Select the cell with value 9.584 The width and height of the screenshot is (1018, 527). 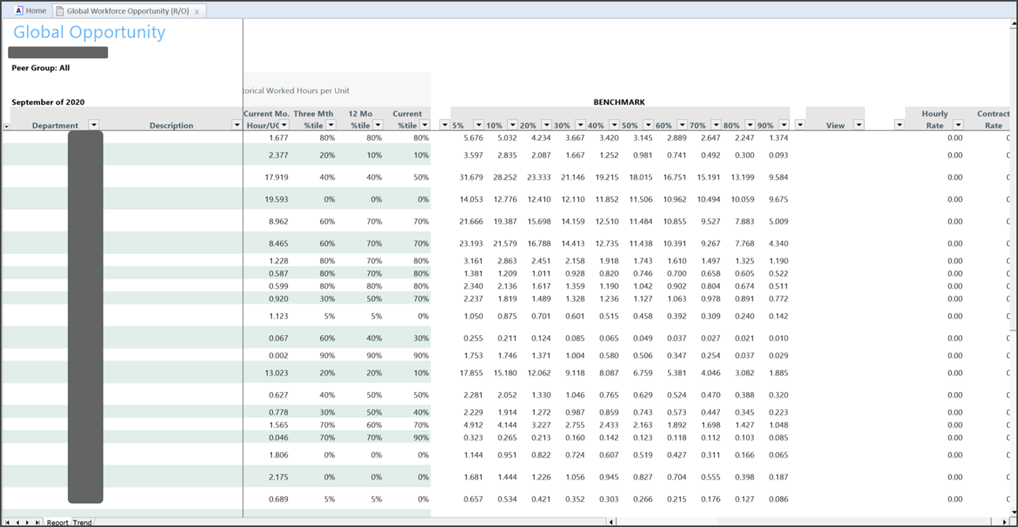(778, 178)
